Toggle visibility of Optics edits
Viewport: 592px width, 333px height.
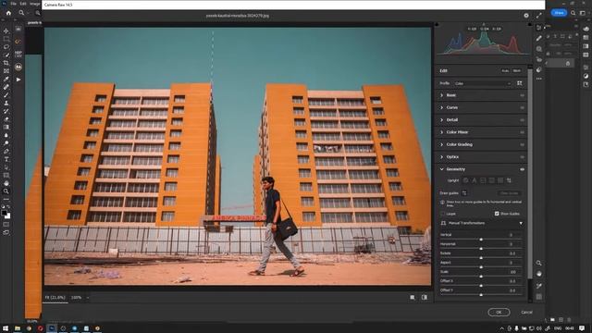[x=522, y=157]
